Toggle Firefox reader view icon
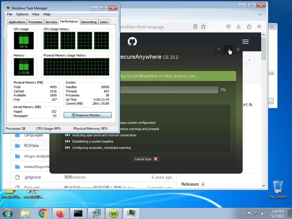Screen dimensions: 292x219 pyautogui.click(x=195, y=27)
